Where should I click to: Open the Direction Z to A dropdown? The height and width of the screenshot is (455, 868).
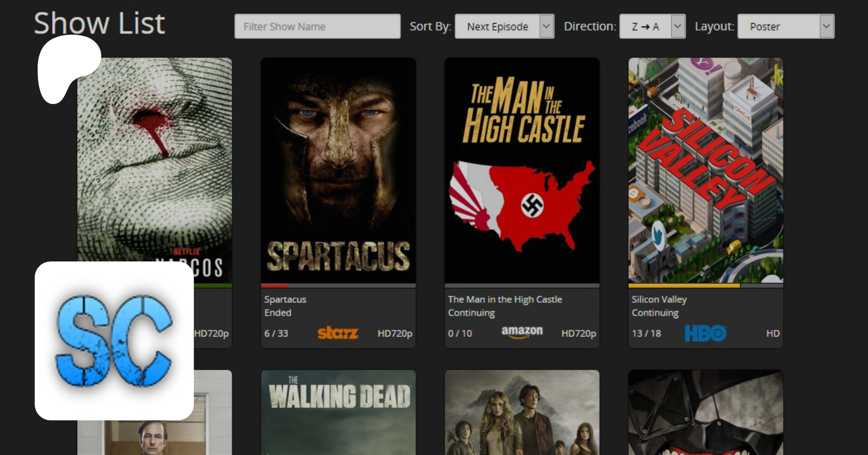(x=651, y=26)
